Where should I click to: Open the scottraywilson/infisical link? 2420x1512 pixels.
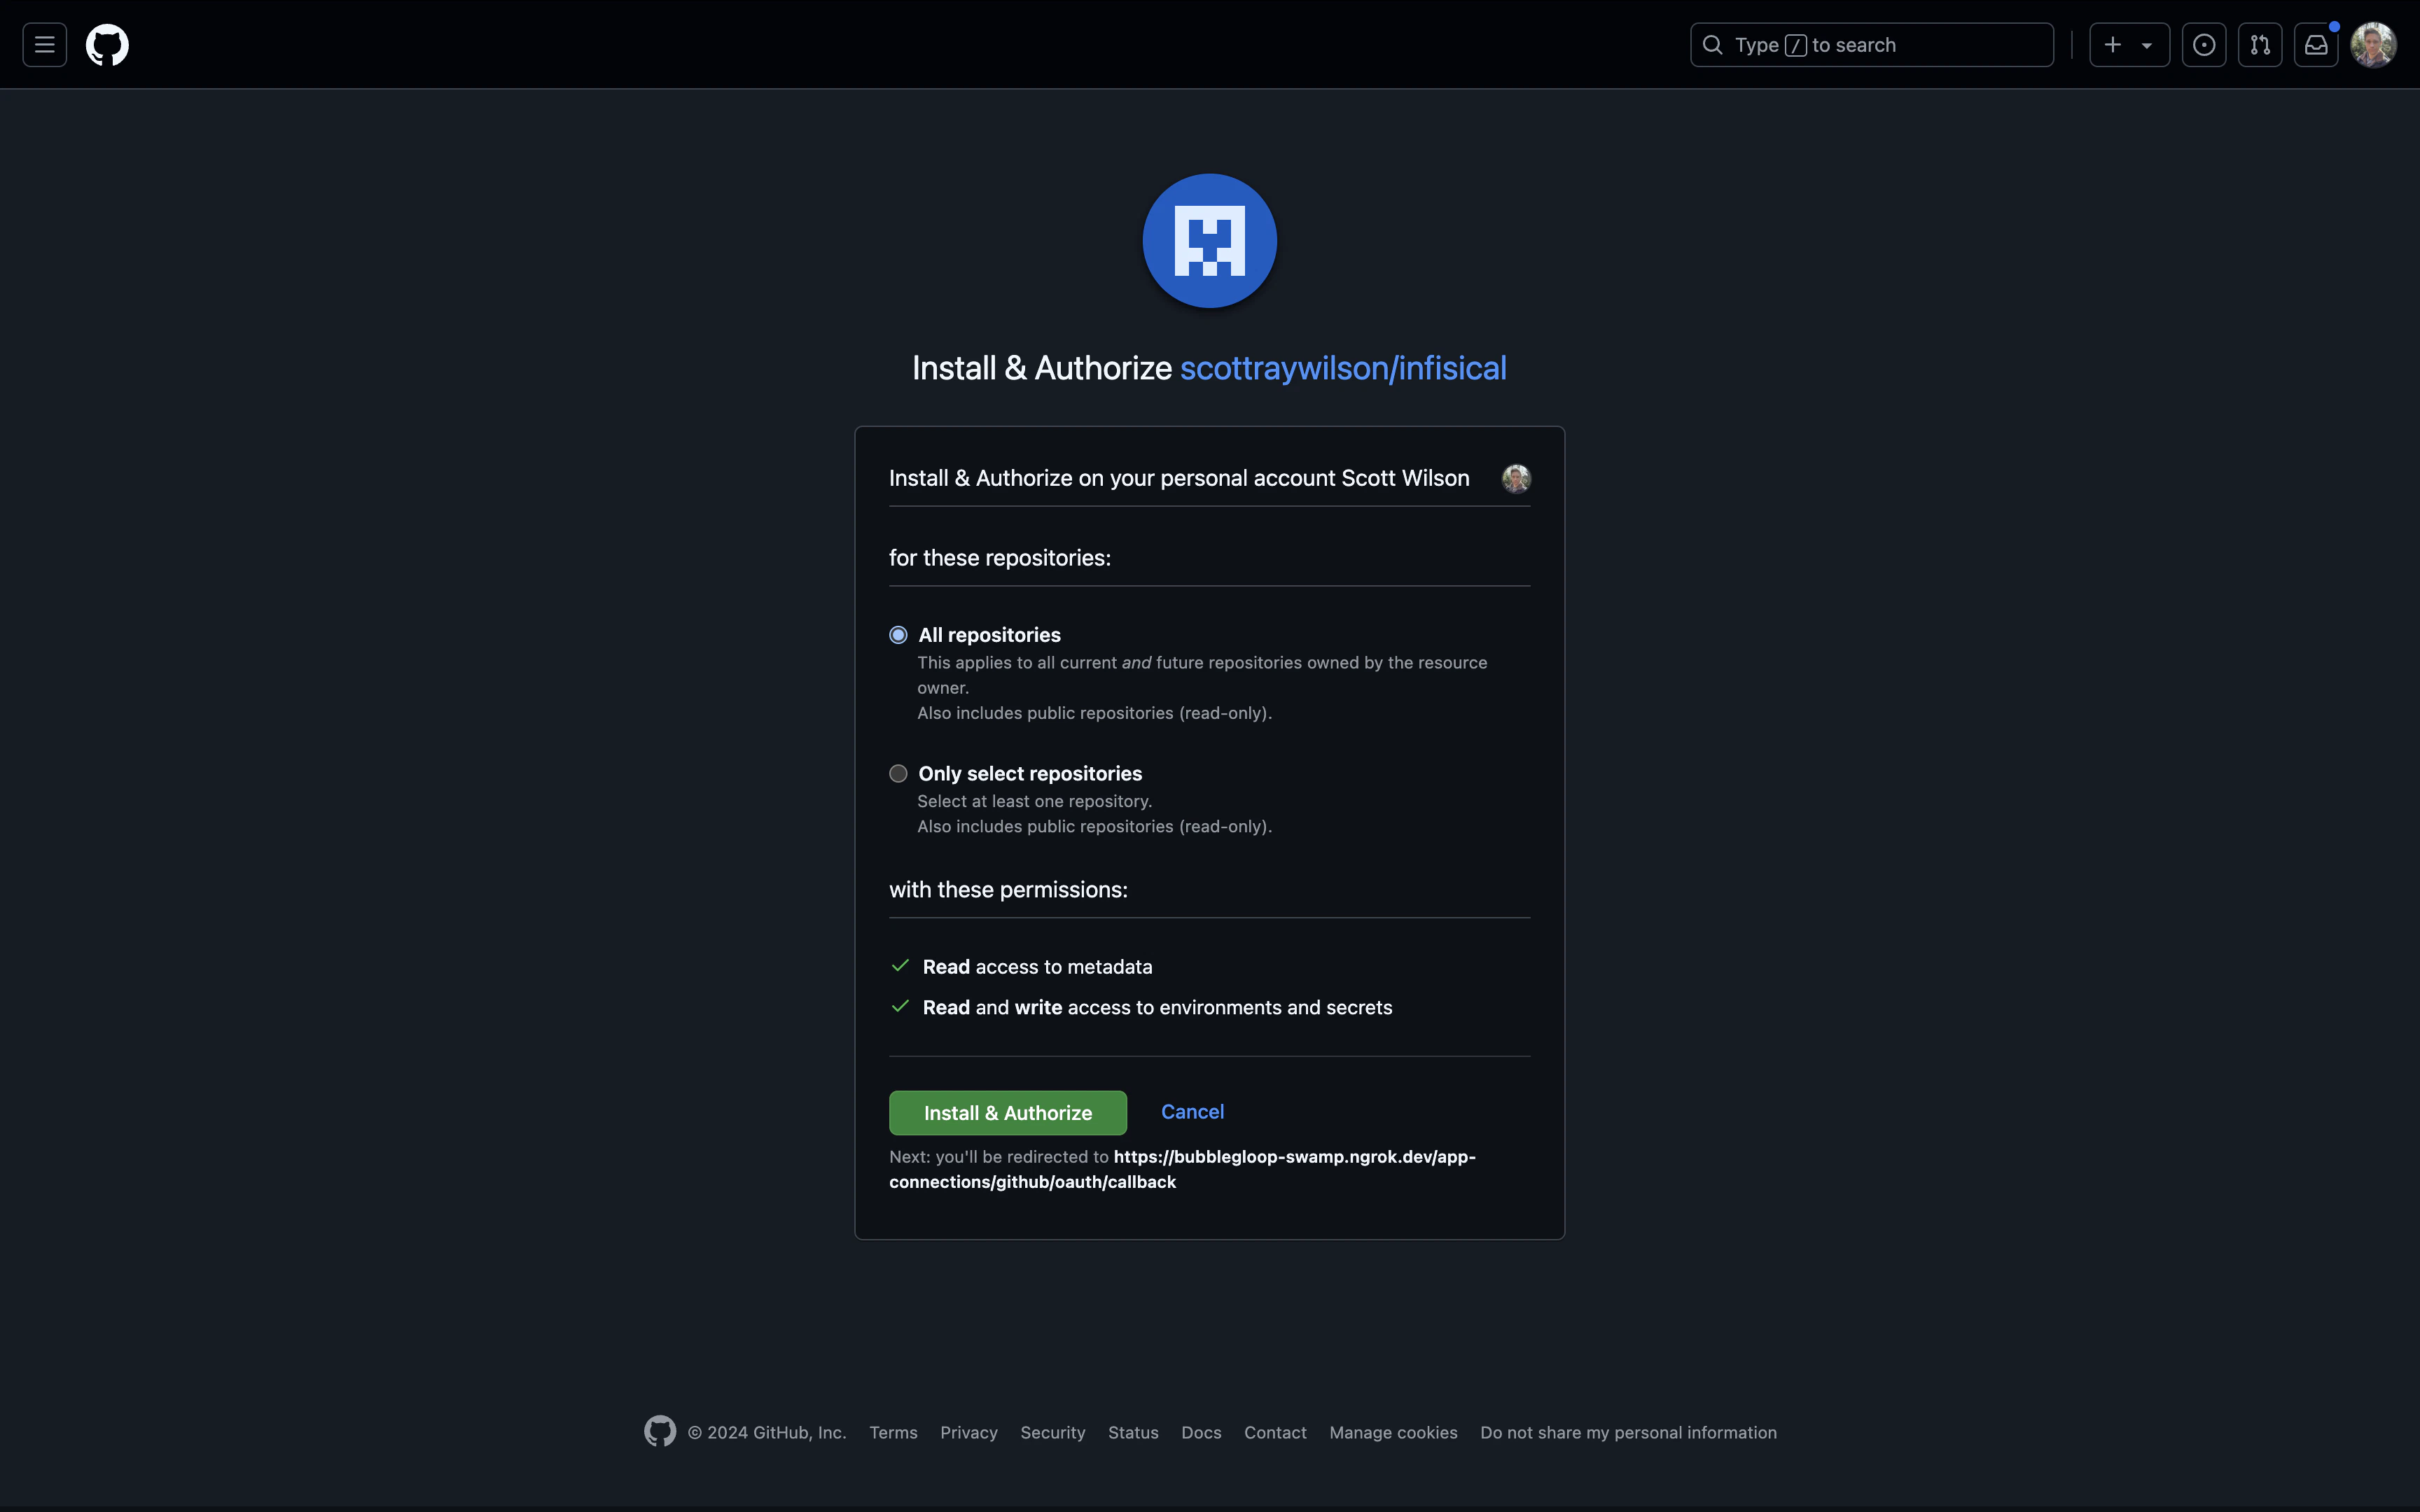pyautogui.click(x=1342, y=368)
